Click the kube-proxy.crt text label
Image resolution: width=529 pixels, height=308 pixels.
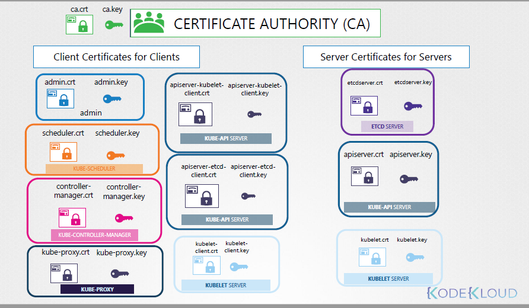(x=65, y=252)
